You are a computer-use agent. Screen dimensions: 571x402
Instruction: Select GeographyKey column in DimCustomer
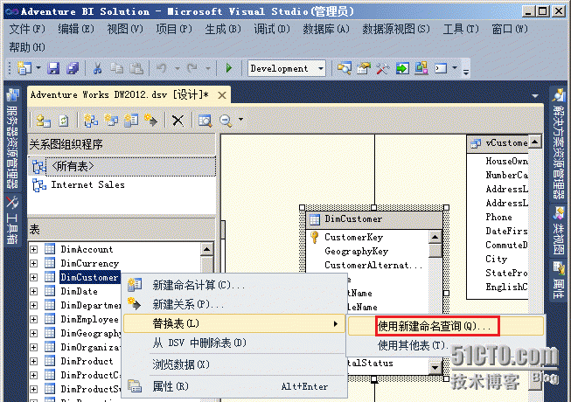(x=356, y=251)
